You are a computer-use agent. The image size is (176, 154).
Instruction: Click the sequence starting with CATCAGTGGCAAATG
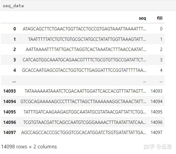[x=84, y=60]
